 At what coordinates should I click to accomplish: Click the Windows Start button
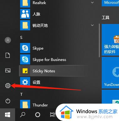(8, 115)
